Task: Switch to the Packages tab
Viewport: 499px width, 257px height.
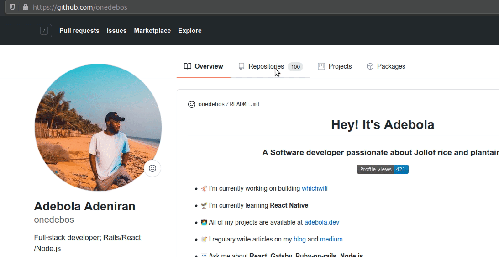Action: (x=386, y=66)
